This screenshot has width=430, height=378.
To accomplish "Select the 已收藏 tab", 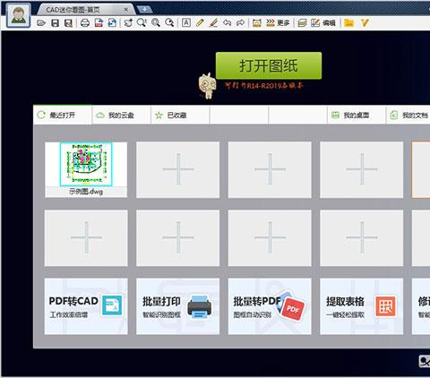I will [x=180, y=115].
